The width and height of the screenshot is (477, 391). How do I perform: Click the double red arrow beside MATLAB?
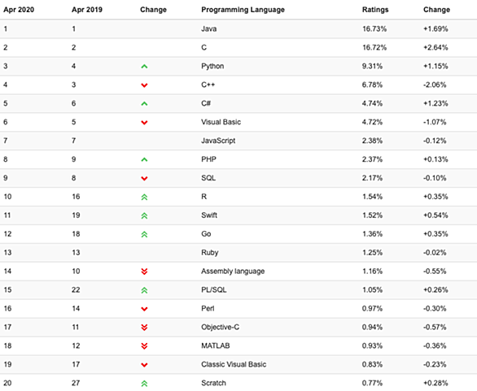tap(144, 346)
